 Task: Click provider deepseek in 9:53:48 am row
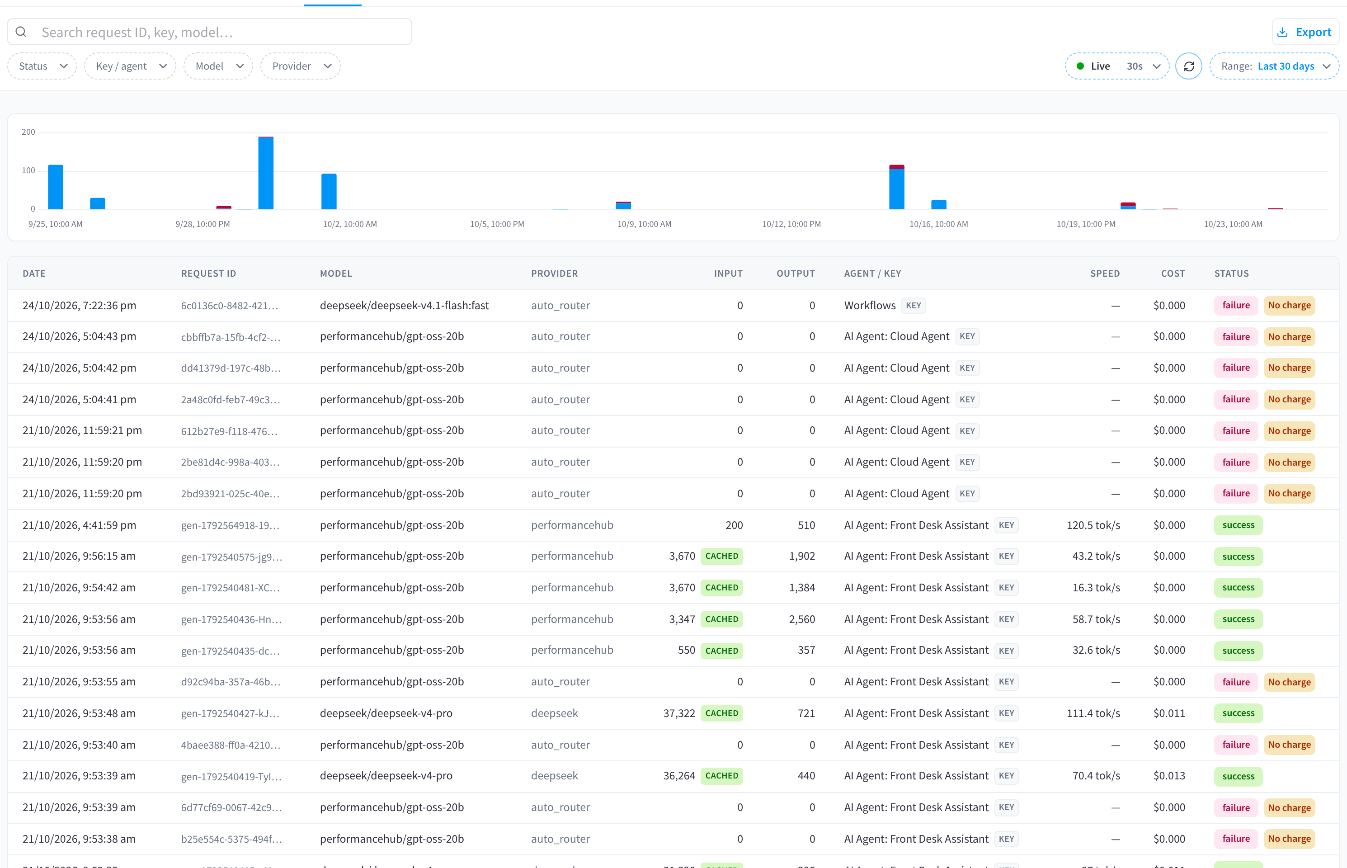554,713
